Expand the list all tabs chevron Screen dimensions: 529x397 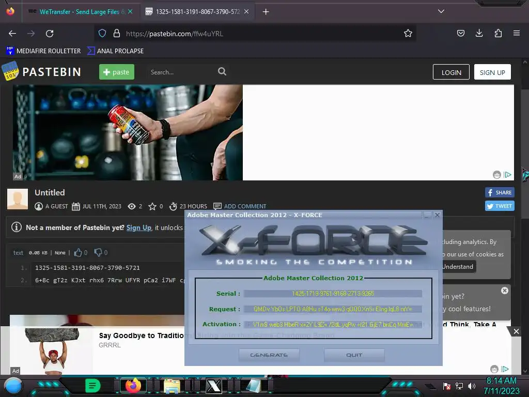[x=441, y=11]
